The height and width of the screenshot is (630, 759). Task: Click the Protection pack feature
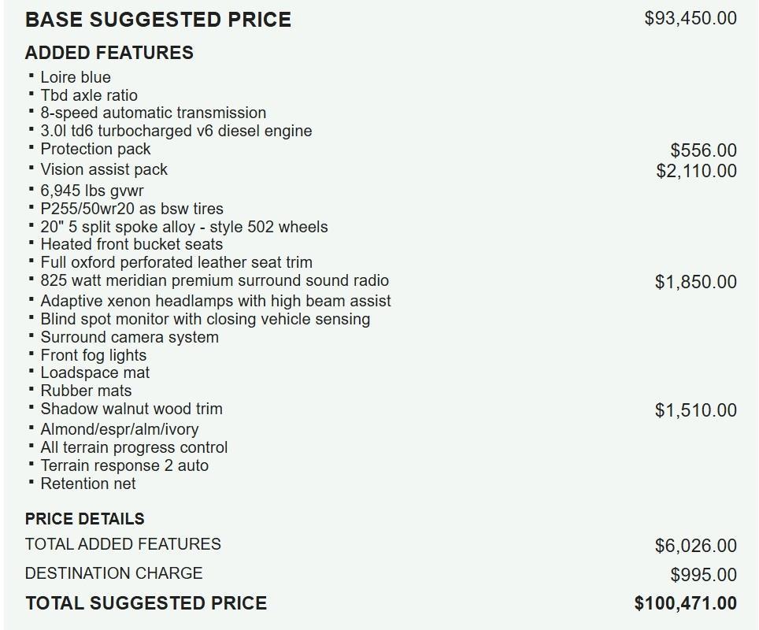click(x=95, y=149)
